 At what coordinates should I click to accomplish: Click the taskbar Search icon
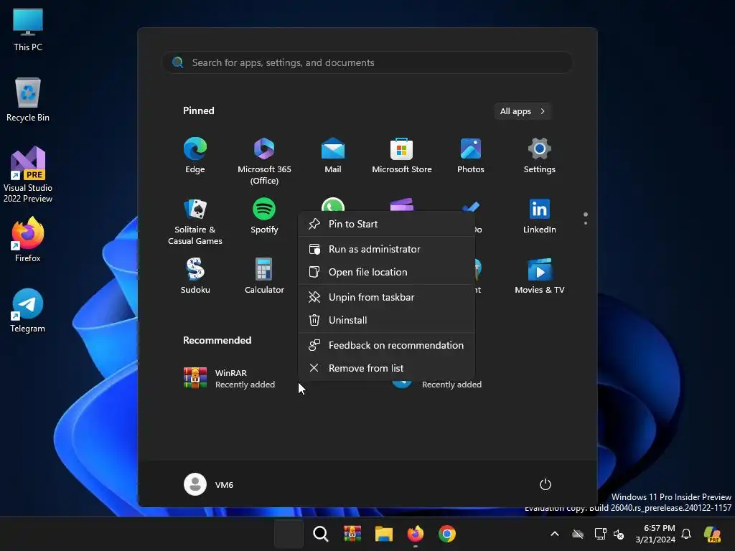(321, 534)
